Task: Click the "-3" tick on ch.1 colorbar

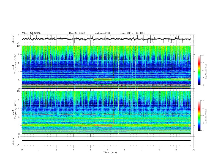Action: click(203, 55)
